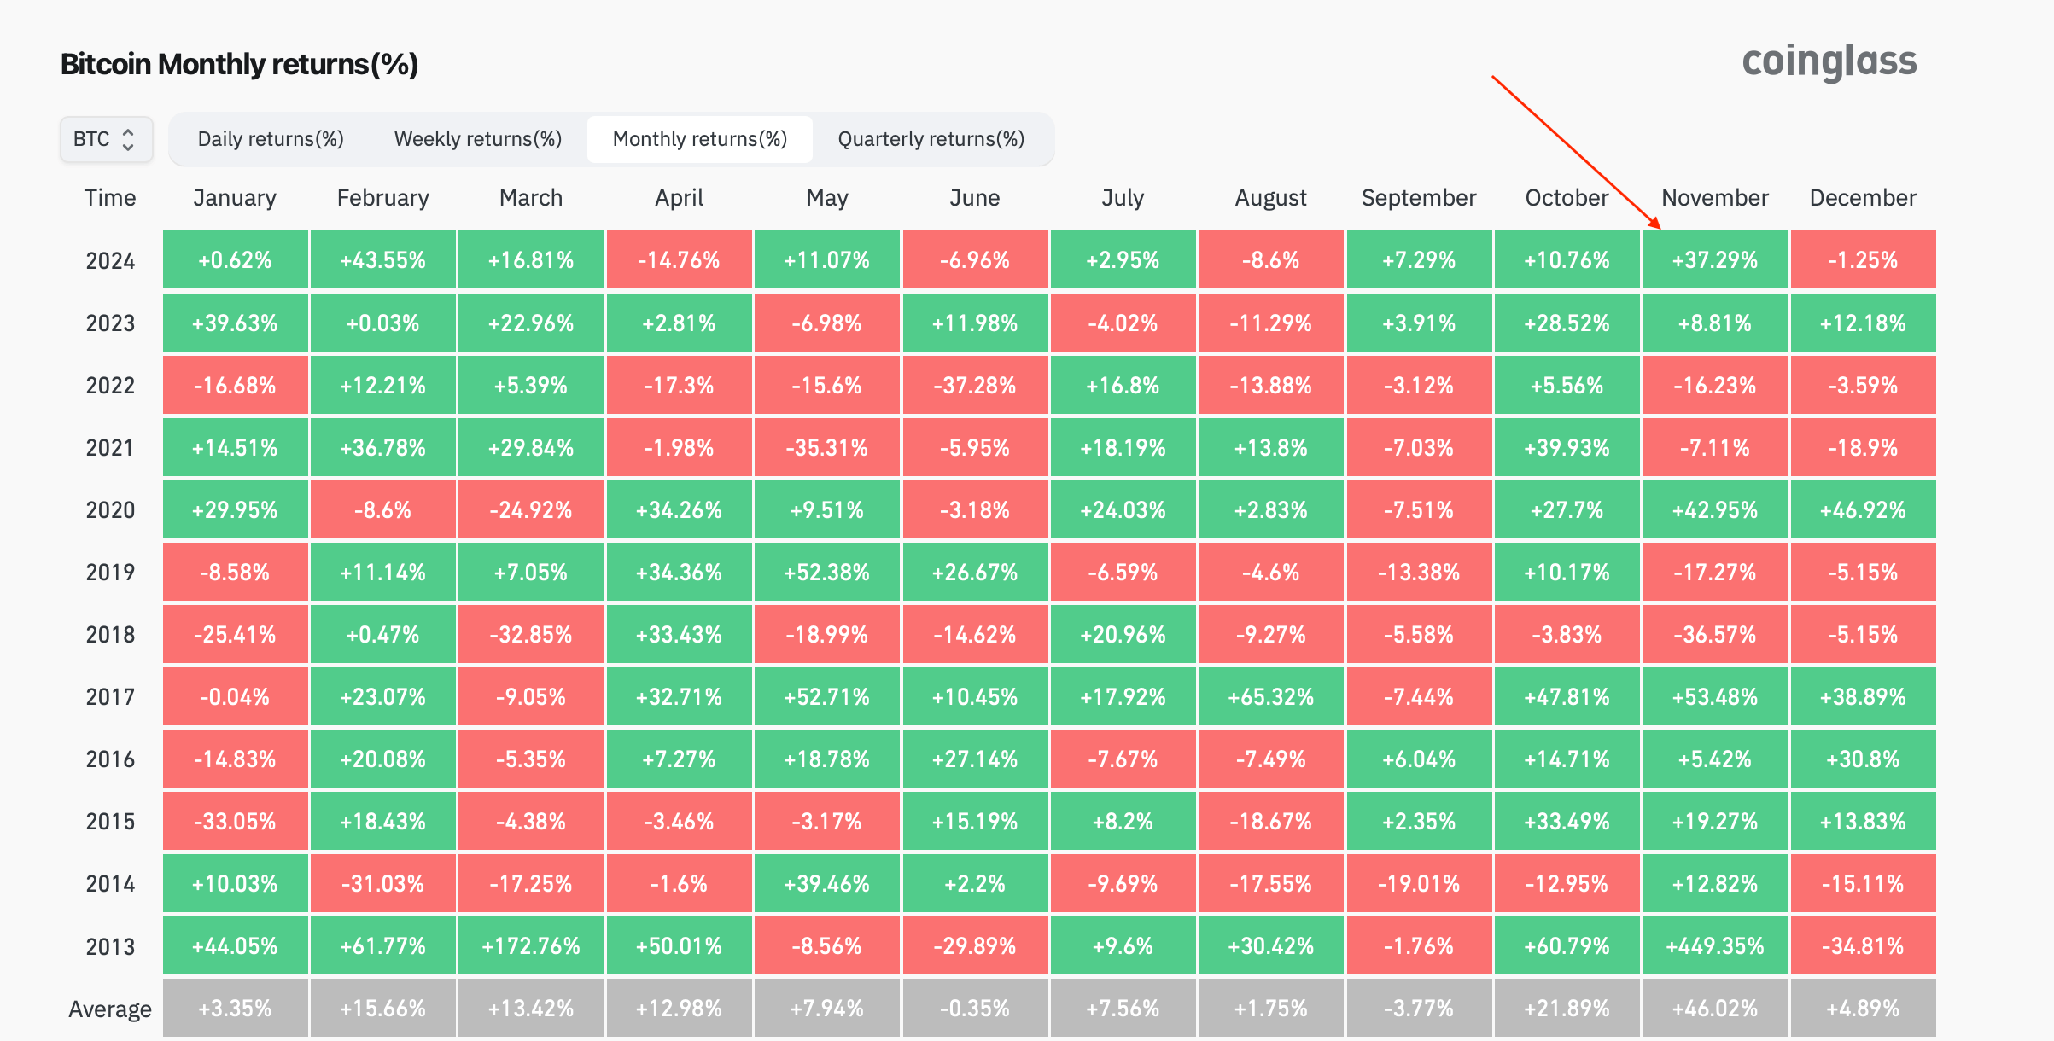Image resolution: width=2054 pixels, height=1041 pixels.
Task: Select the 2017 August +65.32% cell
Action: pos(1270,696)
